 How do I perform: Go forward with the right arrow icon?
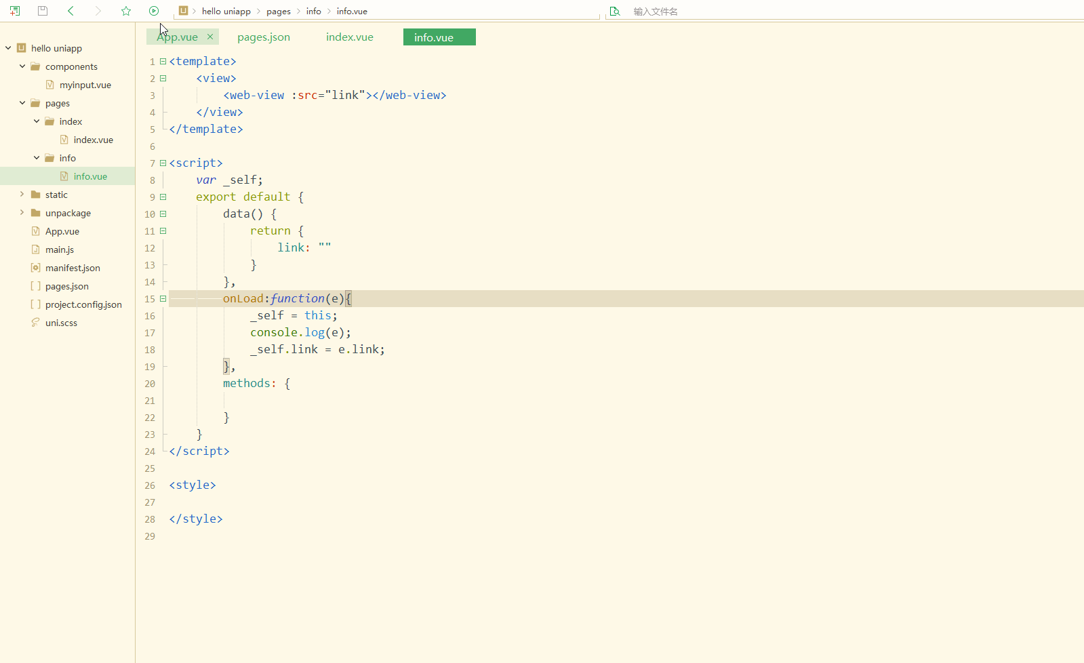(x=98, y=11)
